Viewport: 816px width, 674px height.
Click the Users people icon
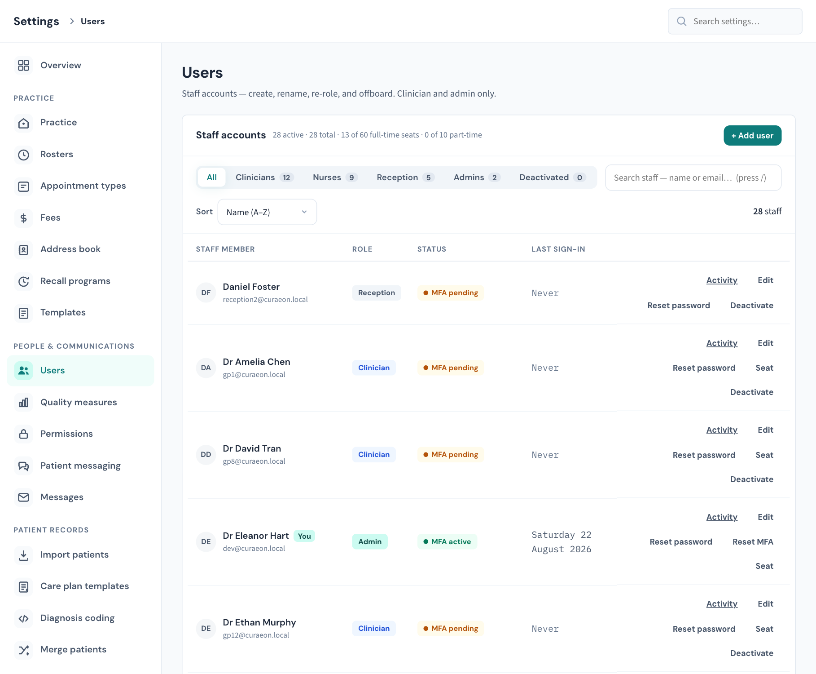point(23,371)
